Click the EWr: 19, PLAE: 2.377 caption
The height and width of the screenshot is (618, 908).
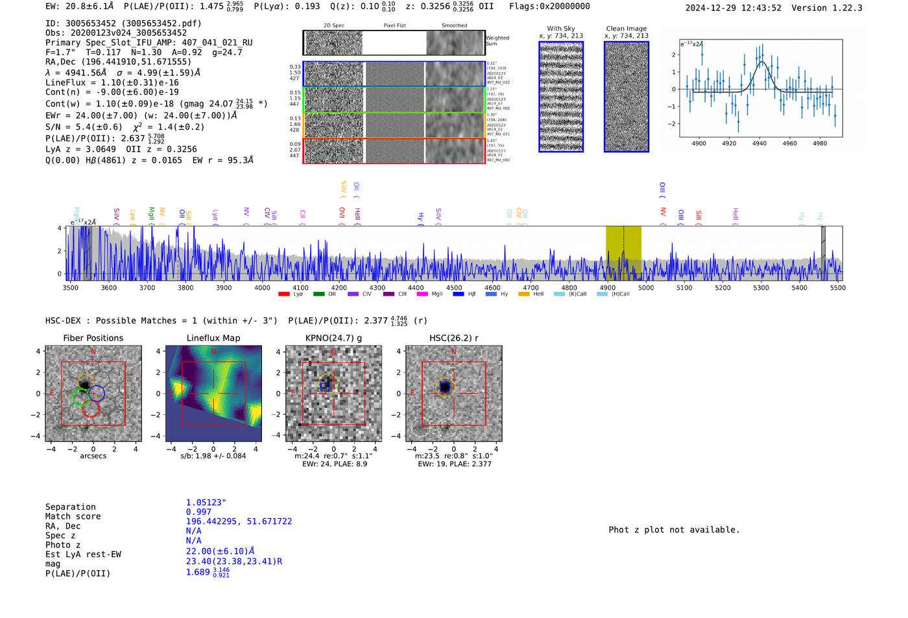(455, 464)
